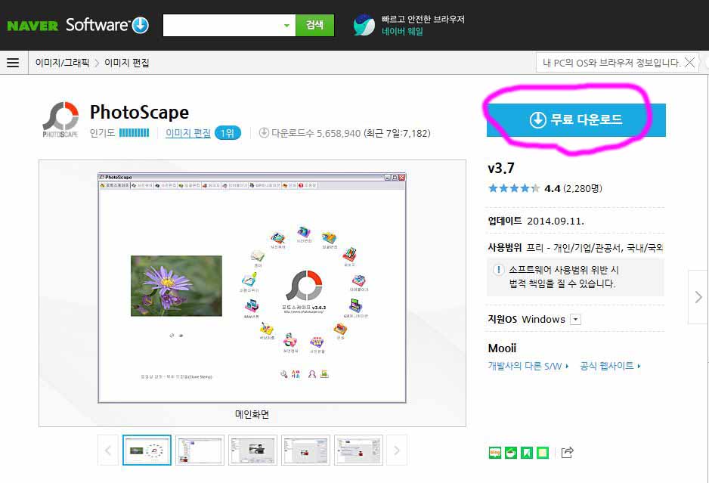
Task: Click the yellow memo share icon
Action: pos(543,452)
